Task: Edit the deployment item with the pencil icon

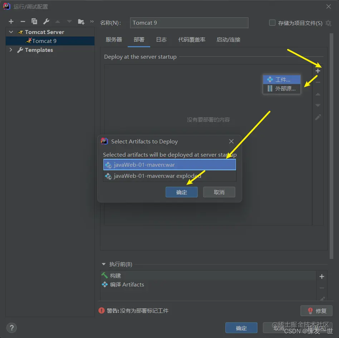Action: tap(318, 117)
